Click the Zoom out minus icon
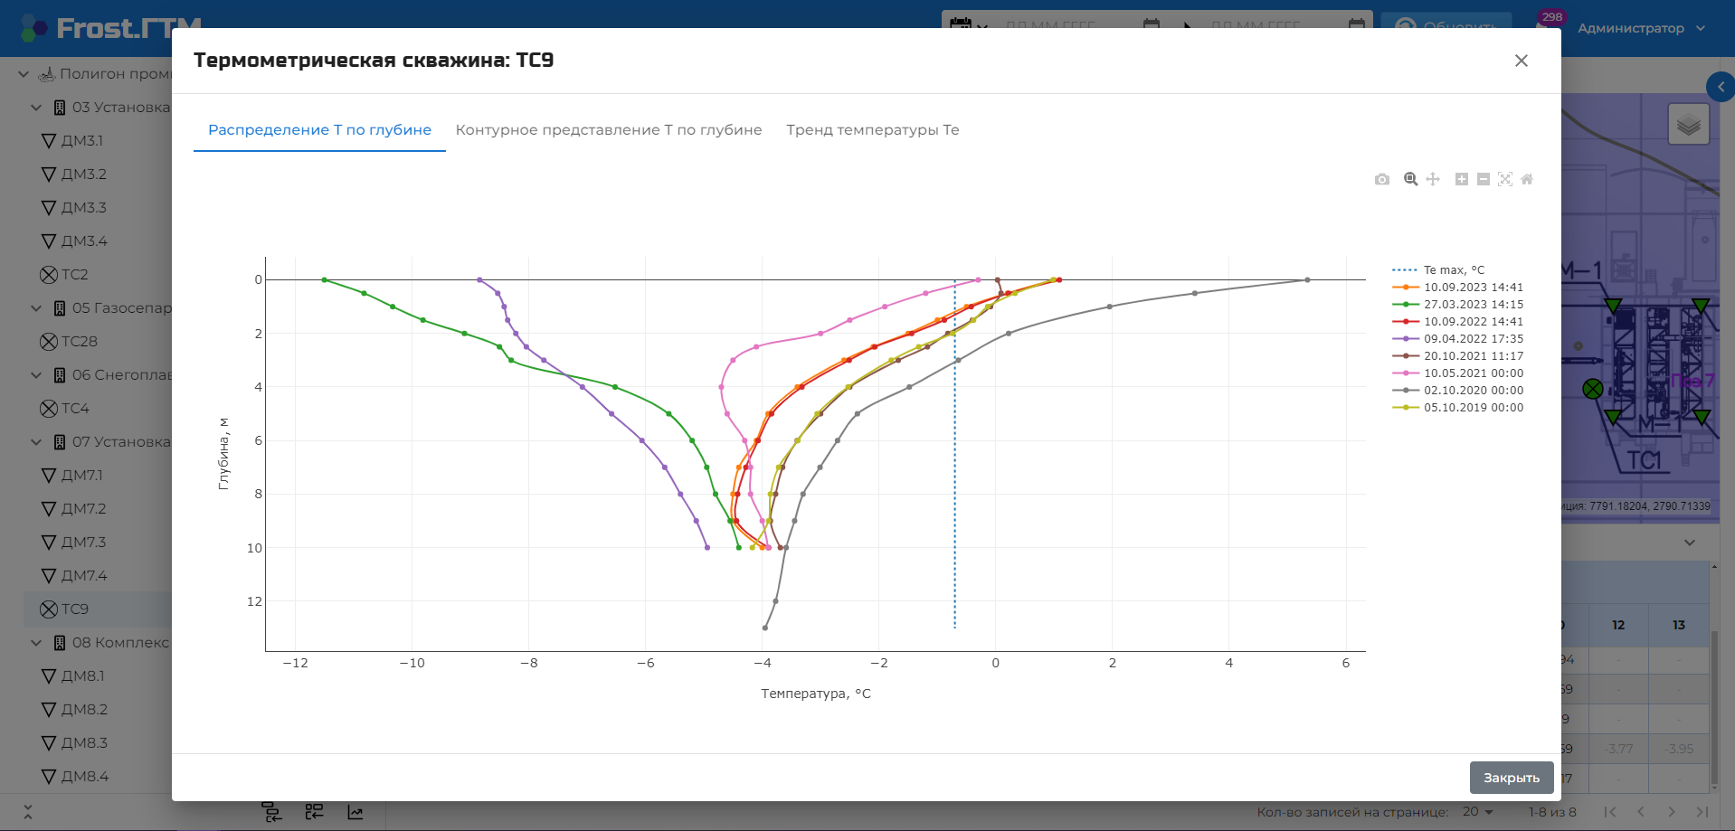The width and height of the screenshot is (1735, 831). (x=1484, y=179)
